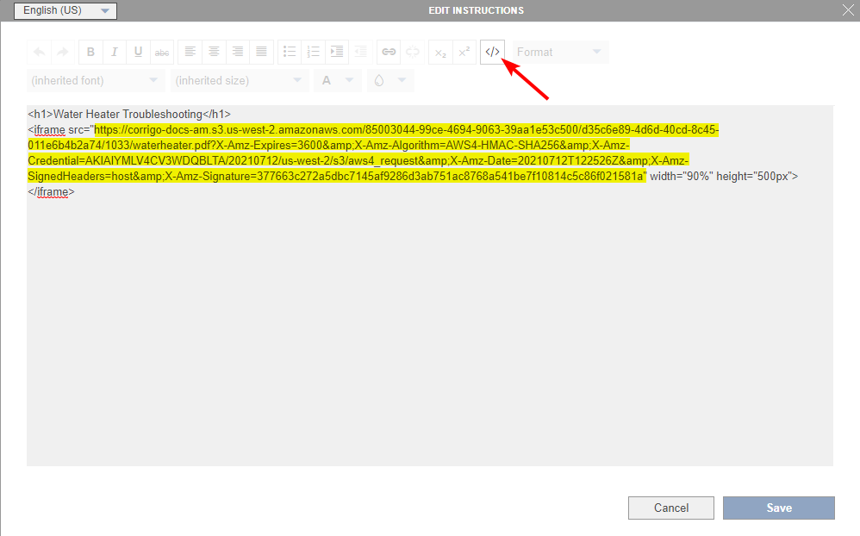Open the English (US) language dropdown
860x536 pixels.
pyautogui.click(x=65, y=10)
